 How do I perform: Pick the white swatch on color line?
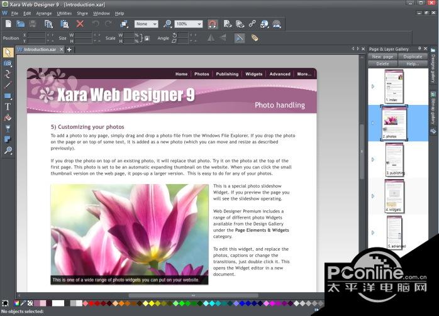pyautogui.click(x=58, y=303)
